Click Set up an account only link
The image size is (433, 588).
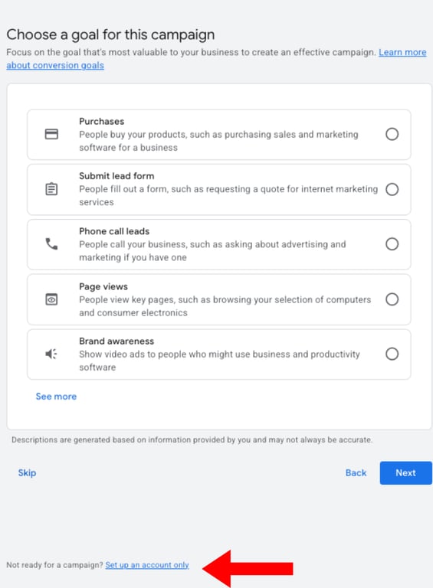click(147, 565)
